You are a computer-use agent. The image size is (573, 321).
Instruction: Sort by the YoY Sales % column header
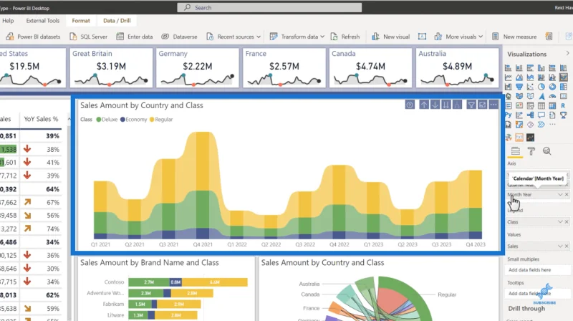point(41,119)
